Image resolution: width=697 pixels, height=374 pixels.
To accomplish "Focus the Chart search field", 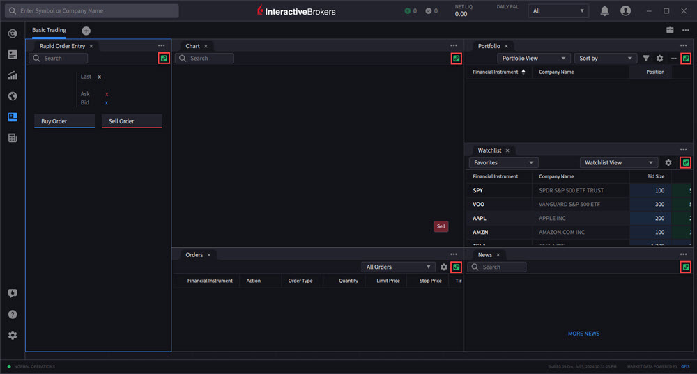I will [x=204, y=59].
